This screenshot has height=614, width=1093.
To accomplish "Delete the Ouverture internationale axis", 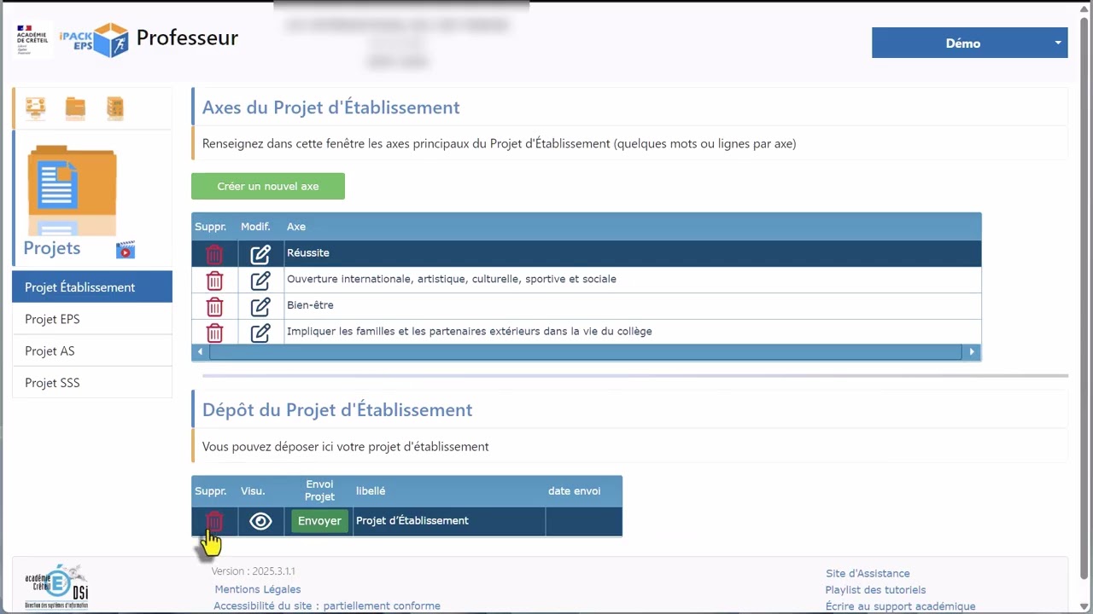I will [x=214, y=280].
